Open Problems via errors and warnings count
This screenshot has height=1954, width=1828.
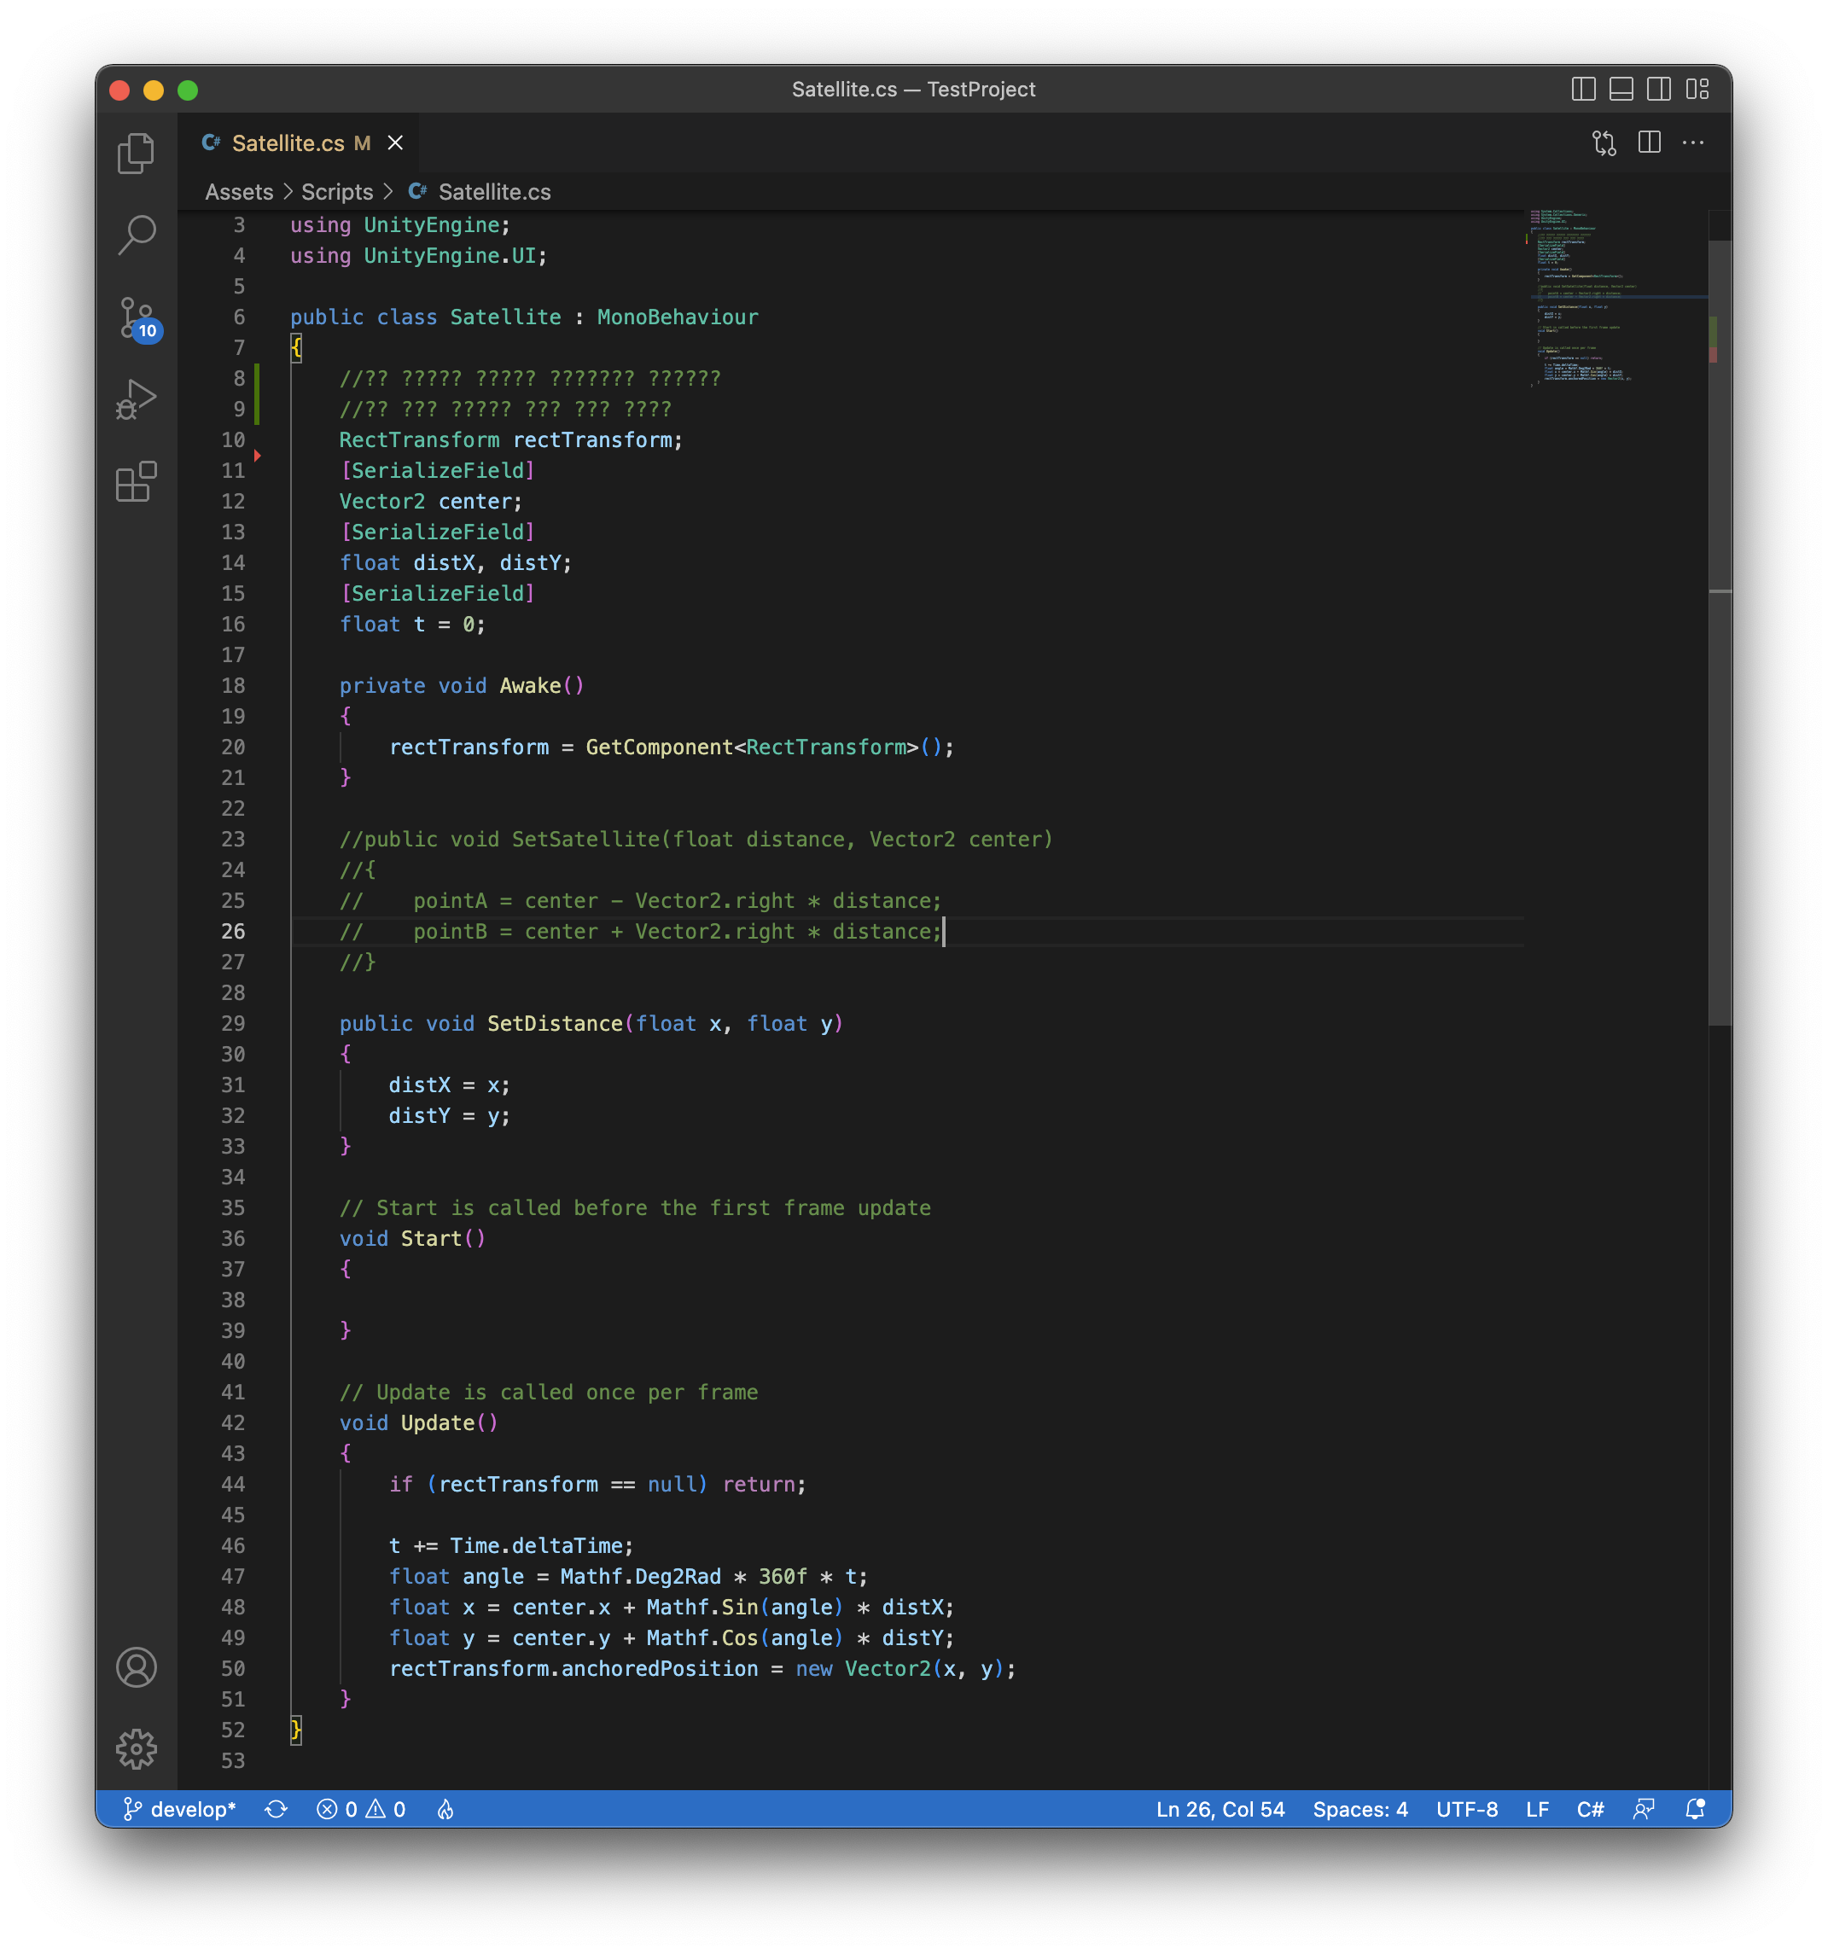[361, 1810]
